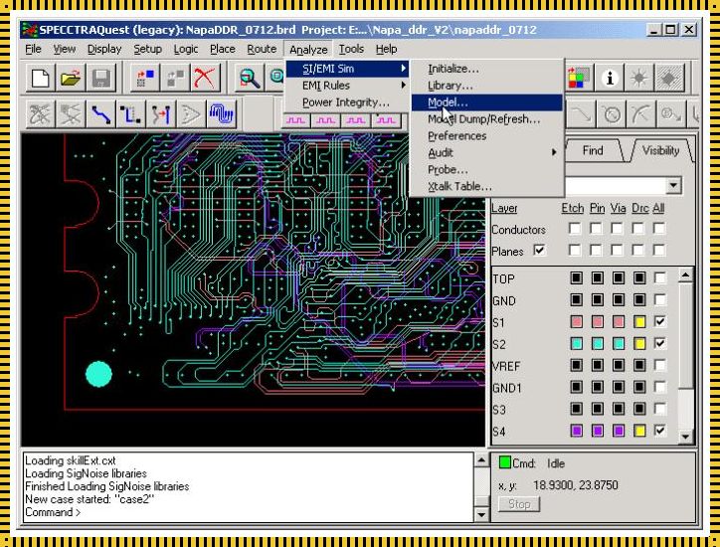Open the Setup menu
The width and height of the screenshot is (720, 547).
point(147,49)
